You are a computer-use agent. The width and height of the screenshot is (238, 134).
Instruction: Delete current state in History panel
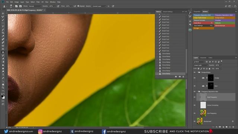pos(183,77)
